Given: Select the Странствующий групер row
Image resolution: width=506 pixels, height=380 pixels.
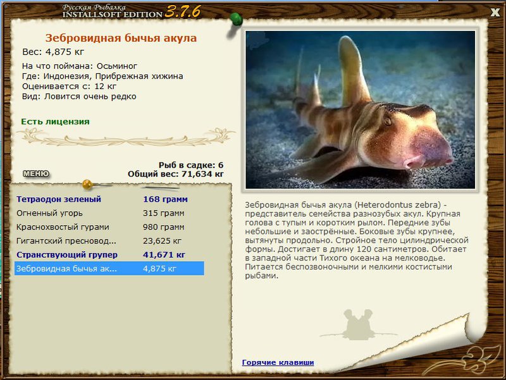Looking at the screenshot, I should point(109,255).
